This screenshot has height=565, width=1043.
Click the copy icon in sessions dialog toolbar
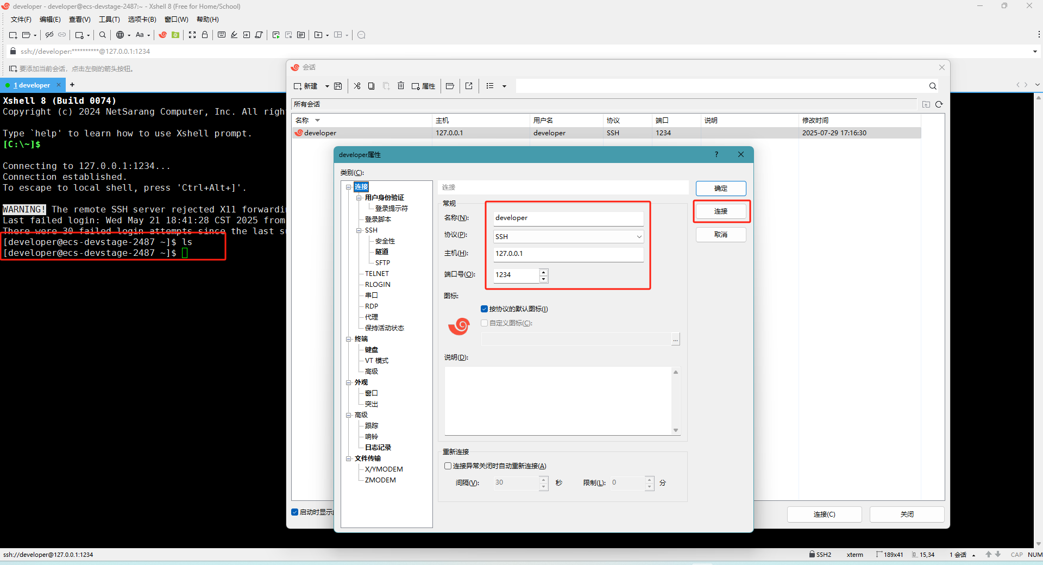372,86
